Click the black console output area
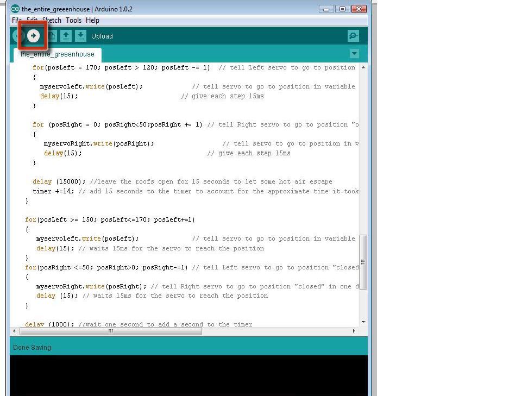The height and width of the screenshot is (396, 528). [188, 375]
